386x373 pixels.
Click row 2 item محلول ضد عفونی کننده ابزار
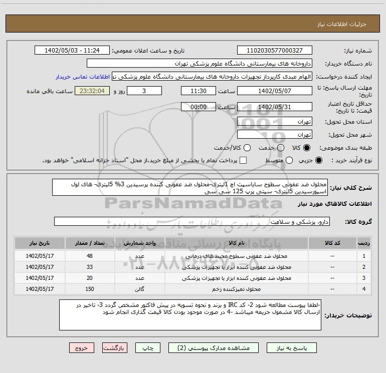tap(236, 267)
